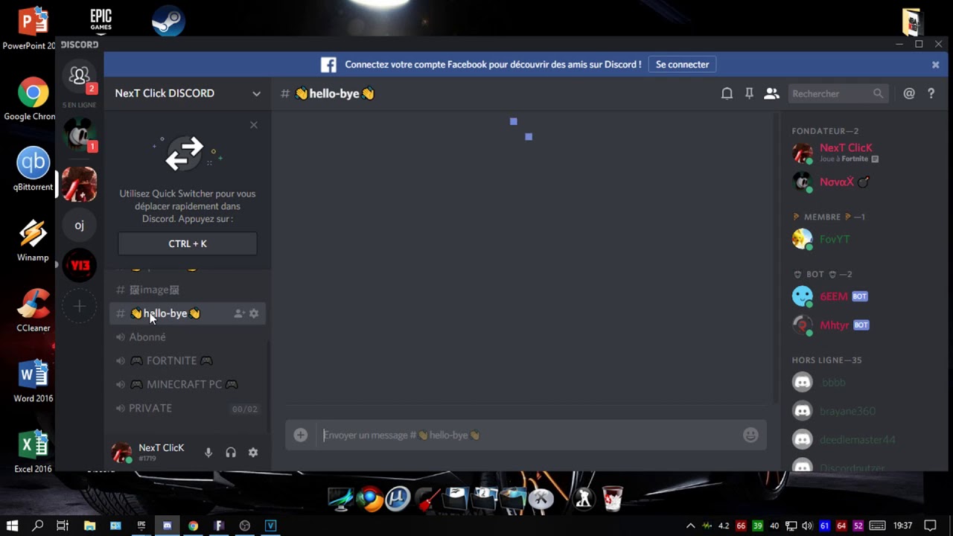The height and width of the screenshot is (536, 953).
Task: Open Steam desktop shortcut
Action: tap(168, 21)
